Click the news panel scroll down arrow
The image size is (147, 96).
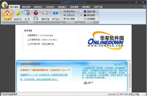[129, 90]
